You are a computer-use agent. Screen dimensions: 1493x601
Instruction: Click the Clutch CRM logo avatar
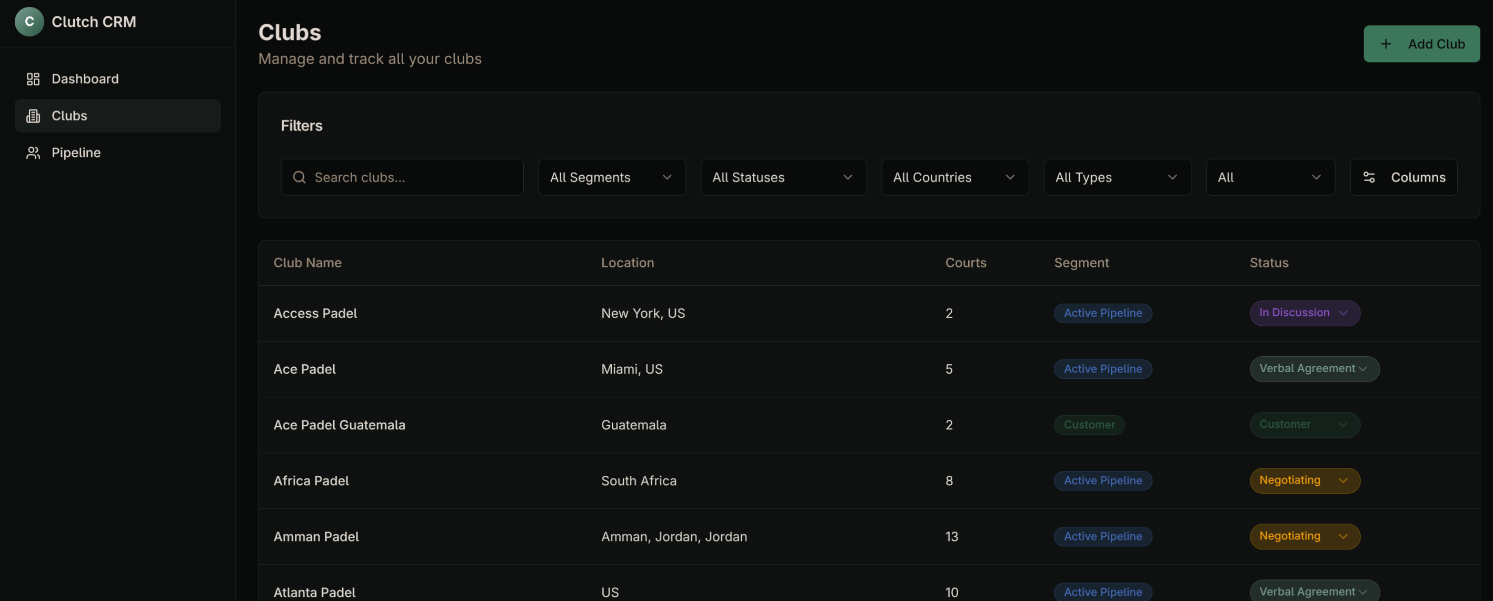click(29, 22)
